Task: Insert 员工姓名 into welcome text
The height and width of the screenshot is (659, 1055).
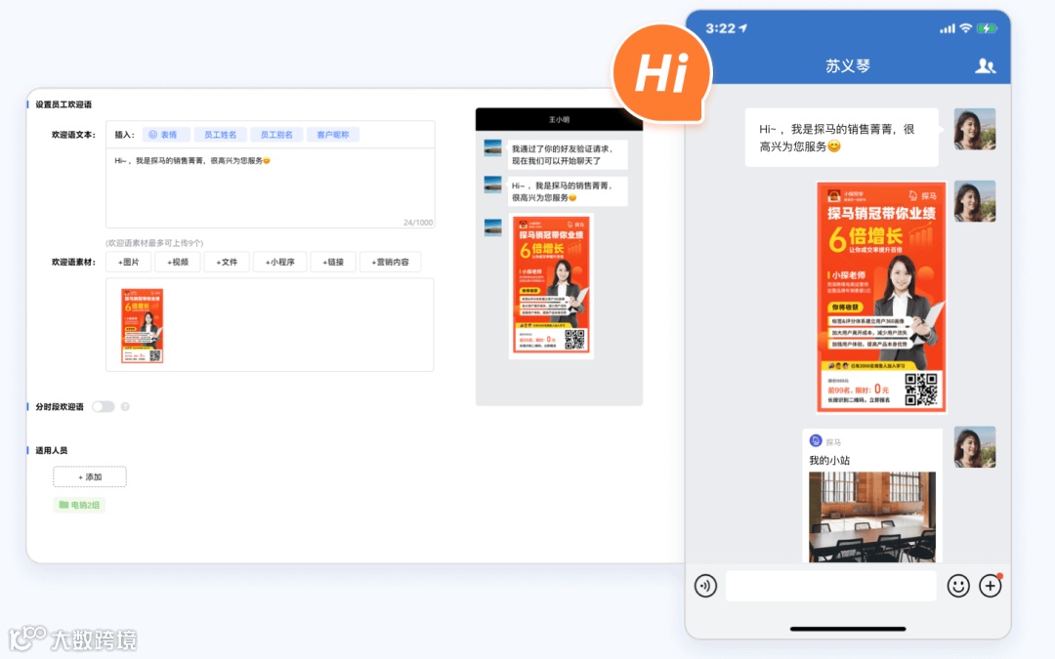Action: coord(221,134)
